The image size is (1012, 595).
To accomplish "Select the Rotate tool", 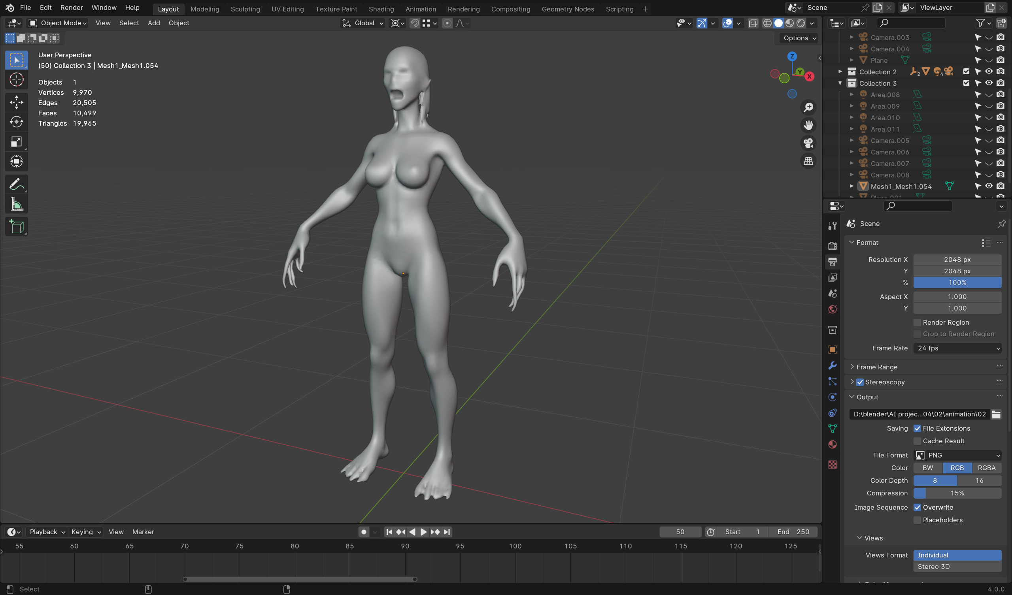I will click(17, 122).
